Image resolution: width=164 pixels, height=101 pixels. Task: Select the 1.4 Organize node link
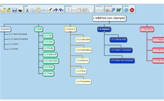click(x=104, y=29)
